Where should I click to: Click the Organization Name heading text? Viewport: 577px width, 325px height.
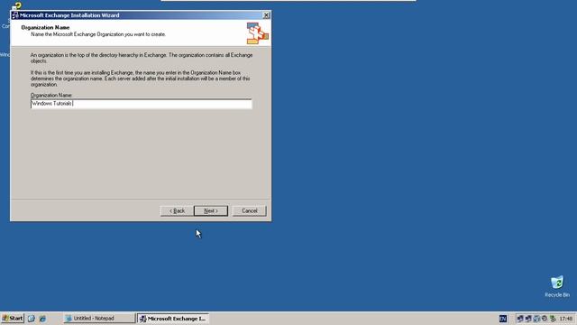45,28
